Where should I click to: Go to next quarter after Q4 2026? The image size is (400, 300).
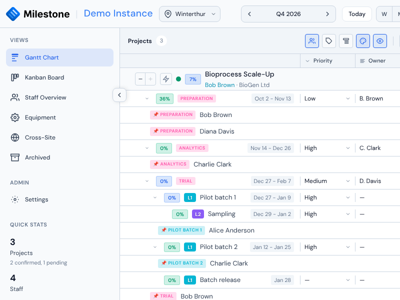click(x=327, y=14)
